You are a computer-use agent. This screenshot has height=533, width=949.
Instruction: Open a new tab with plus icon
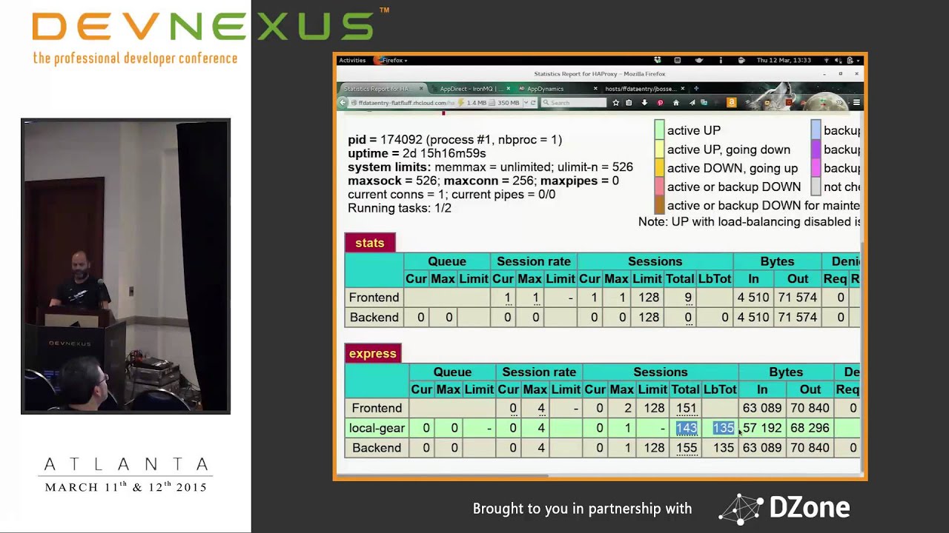click(696, 88)
